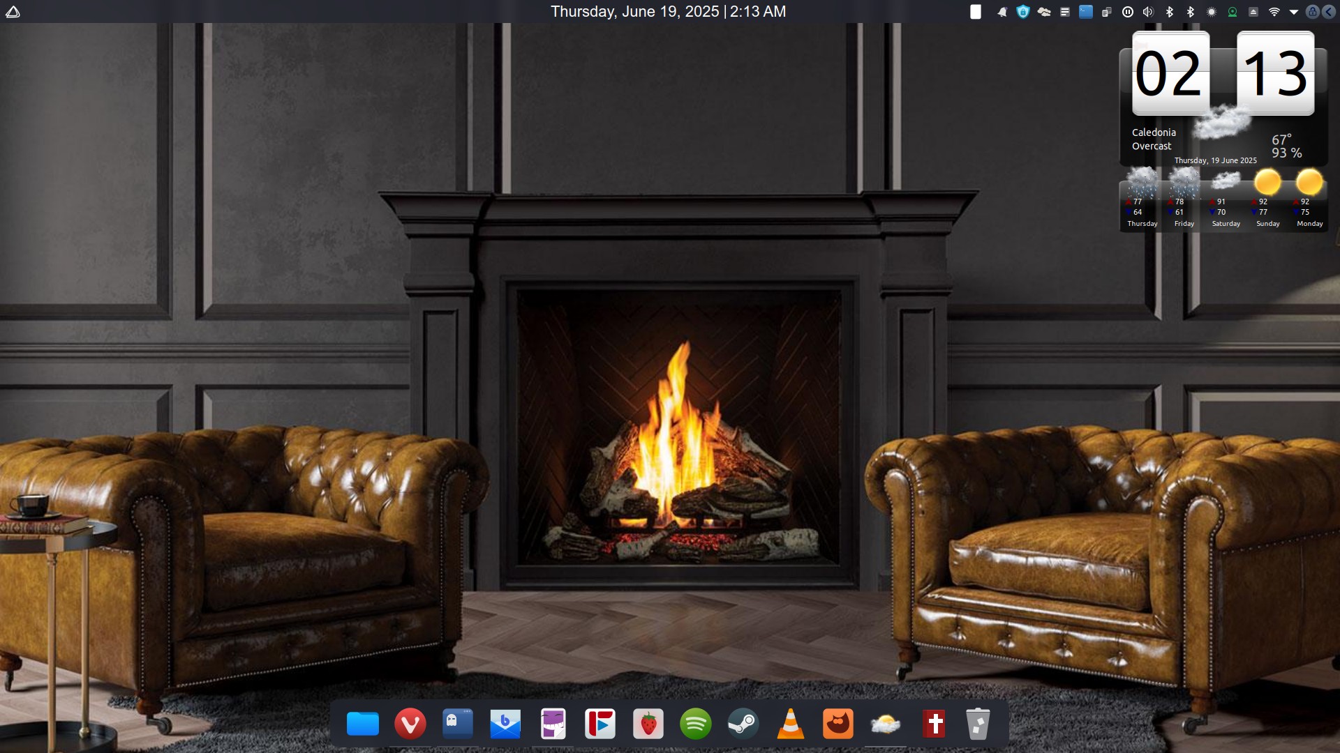This screenshot has width=1340, height=753.
Task: Open the application menu at top-left
Action: [x=13, y=12]
